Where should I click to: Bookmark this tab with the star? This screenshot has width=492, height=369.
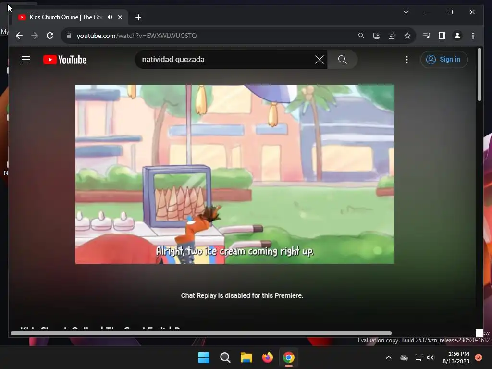(407, 36)
